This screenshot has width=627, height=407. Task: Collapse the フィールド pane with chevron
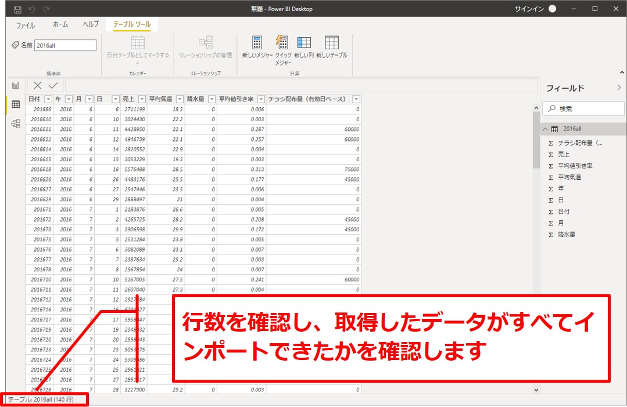click(x=619, y=88)
